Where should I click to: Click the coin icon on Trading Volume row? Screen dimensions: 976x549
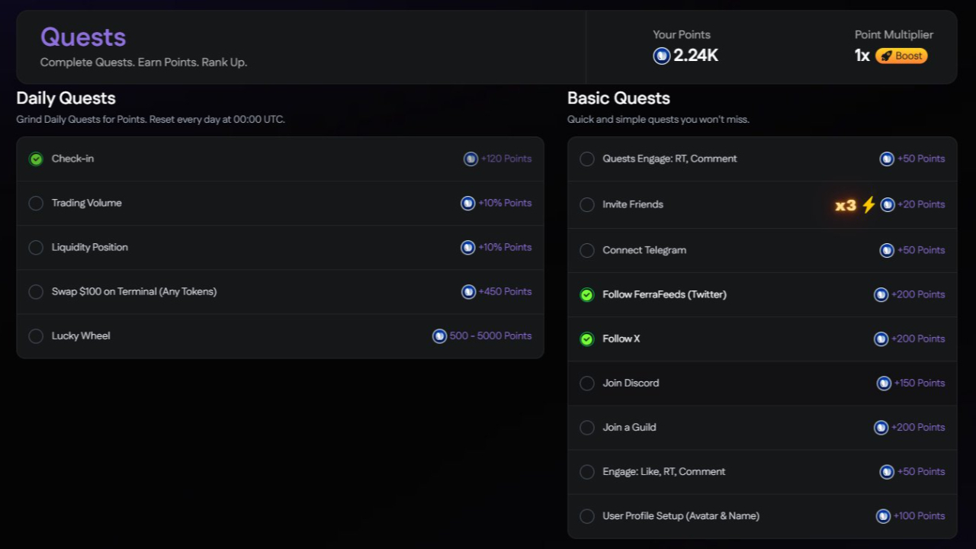click(x=467, y=203)
